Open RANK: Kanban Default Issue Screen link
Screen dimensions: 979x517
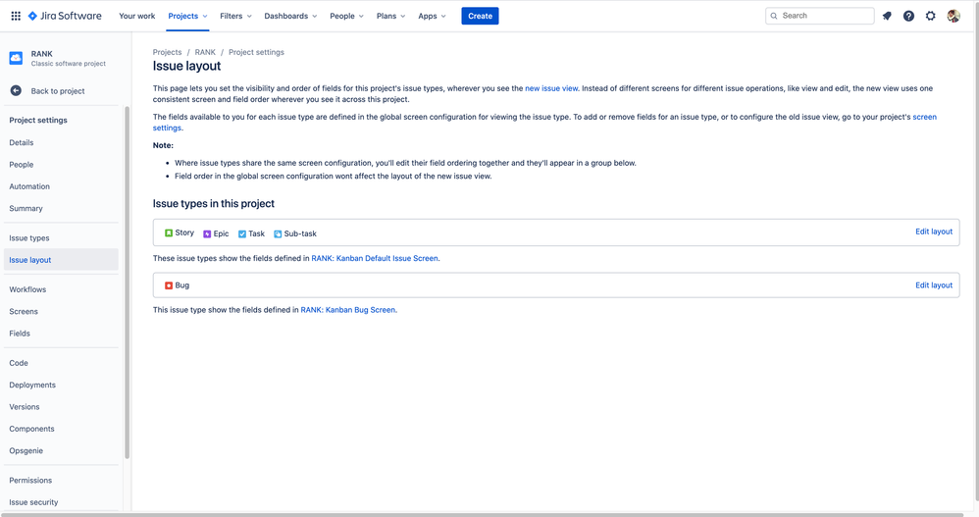click(x=375, y=258)
